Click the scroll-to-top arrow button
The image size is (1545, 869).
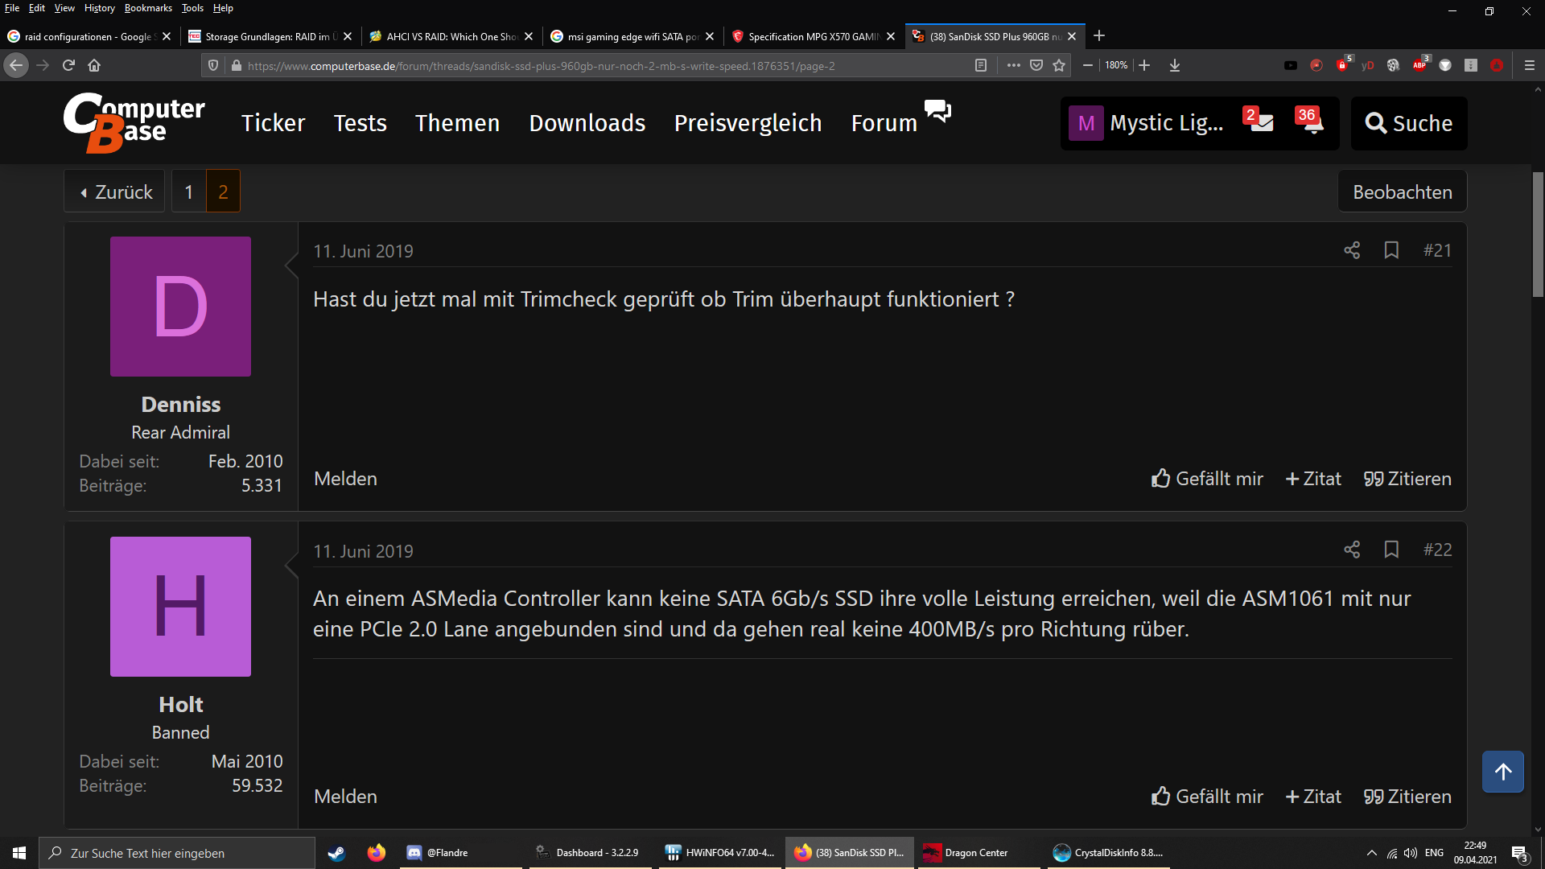pos(1502,772)
